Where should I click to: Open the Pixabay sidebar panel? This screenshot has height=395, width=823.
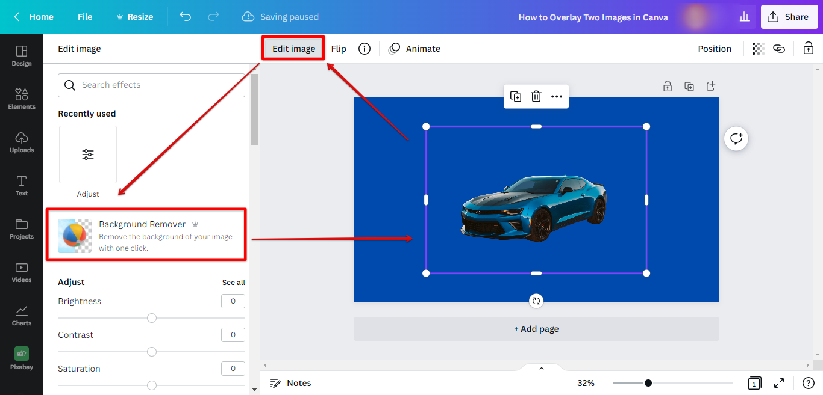22,358
